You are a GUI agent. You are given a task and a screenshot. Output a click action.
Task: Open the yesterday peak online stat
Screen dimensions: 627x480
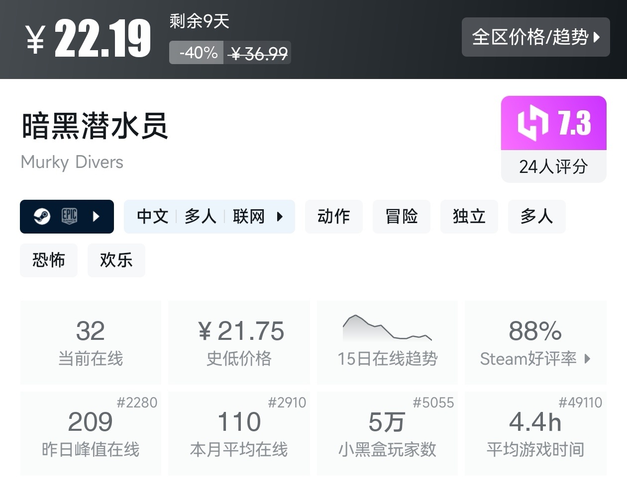point(90,432)
